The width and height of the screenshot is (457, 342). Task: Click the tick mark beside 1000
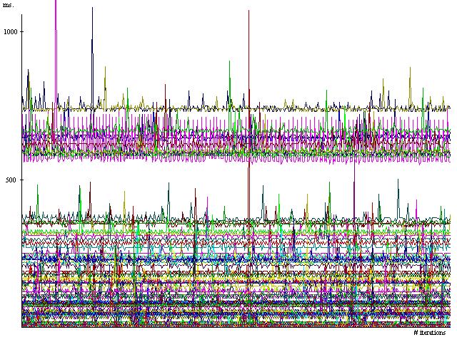[x=21, y=31]
